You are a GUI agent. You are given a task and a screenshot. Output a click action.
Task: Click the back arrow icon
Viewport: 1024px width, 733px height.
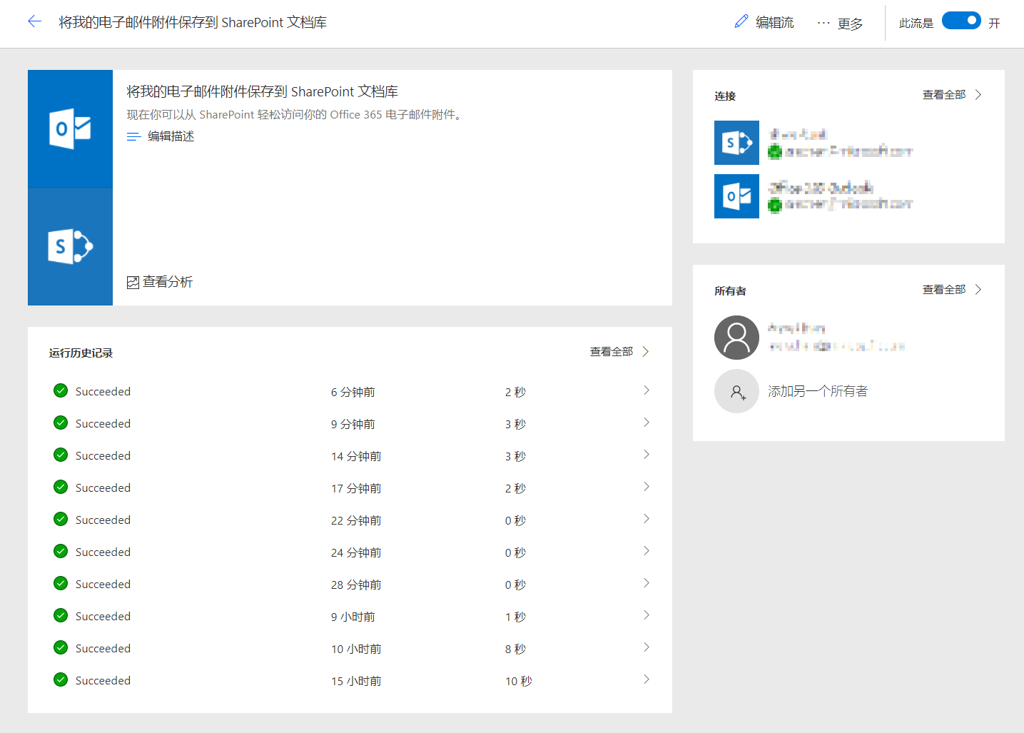[x=34, y=21]
